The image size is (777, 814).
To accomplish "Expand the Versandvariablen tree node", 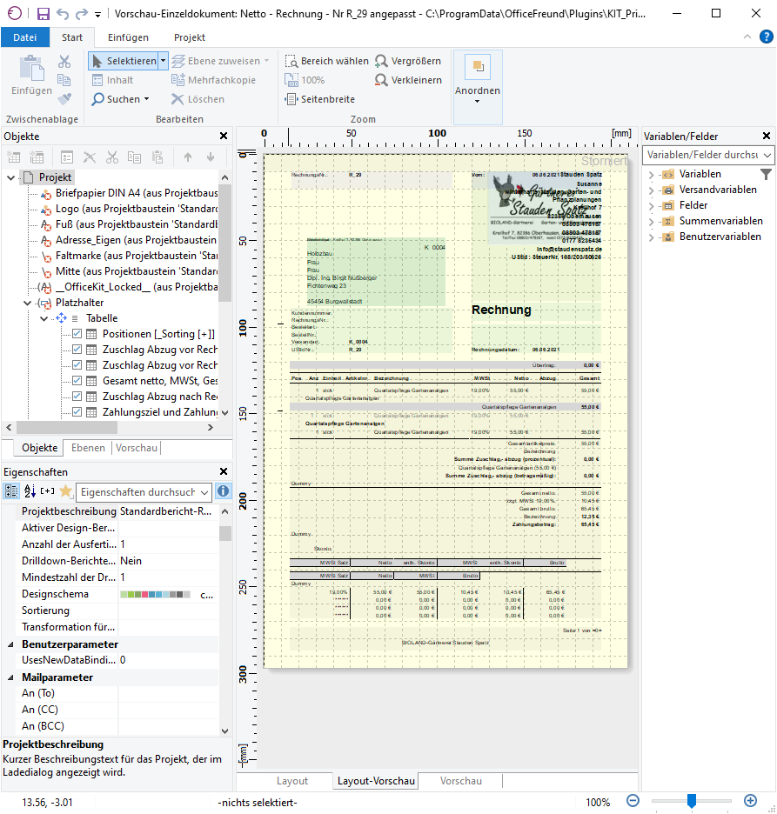I will (x=651, y=190).
